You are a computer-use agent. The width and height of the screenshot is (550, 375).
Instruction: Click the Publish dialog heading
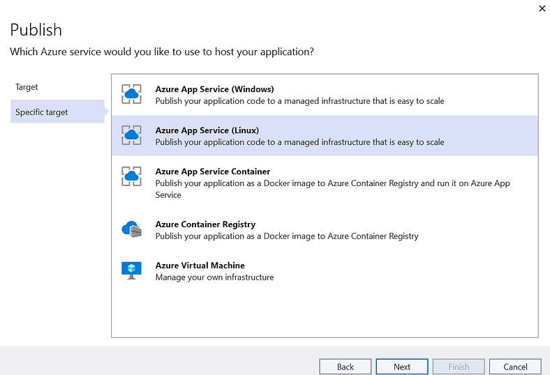(x=36, y=30)
